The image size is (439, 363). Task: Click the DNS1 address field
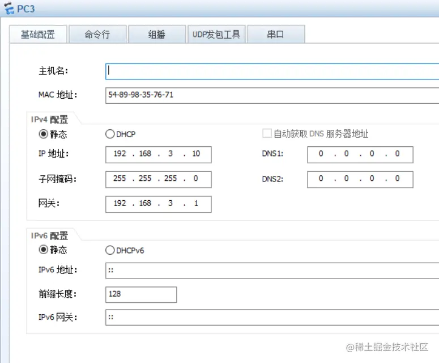pos(360,154)
